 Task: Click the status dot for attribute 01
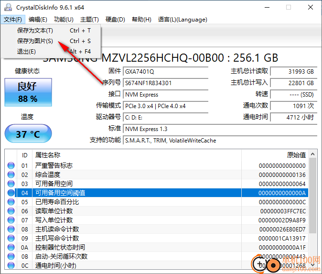click(x=11, y=165)
